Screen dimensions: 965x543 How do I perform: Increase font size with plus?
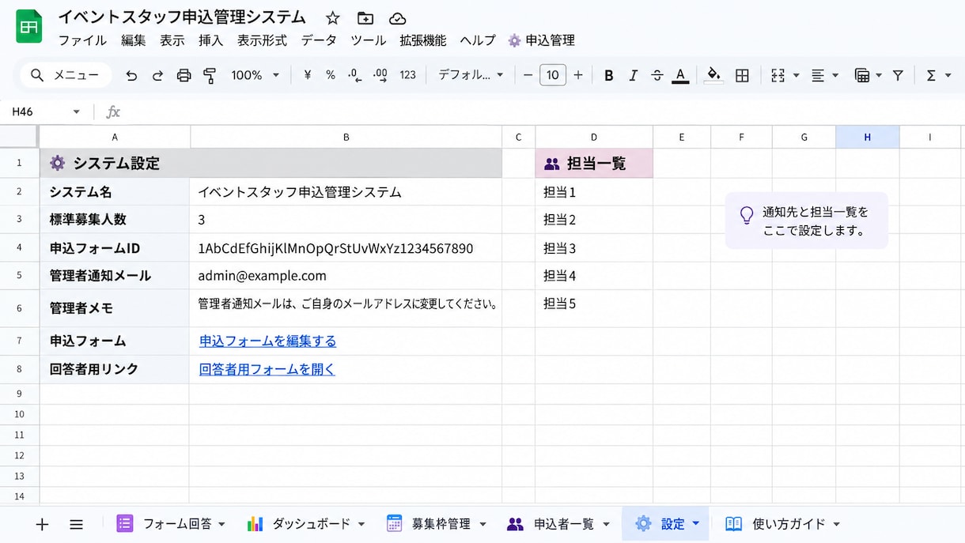point(578,75)
